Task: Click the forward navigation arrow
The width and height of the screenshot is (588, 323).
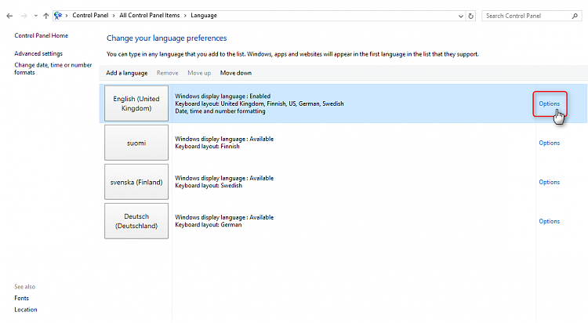Action: tap(24, 16)
